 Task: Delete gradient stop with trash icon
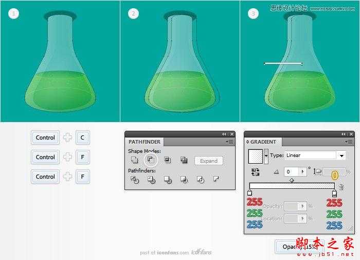tap(341, 187)
